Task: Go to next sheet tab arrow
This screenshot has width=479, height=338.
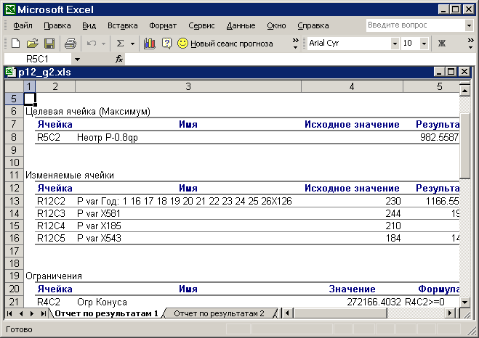Action: 32,313
